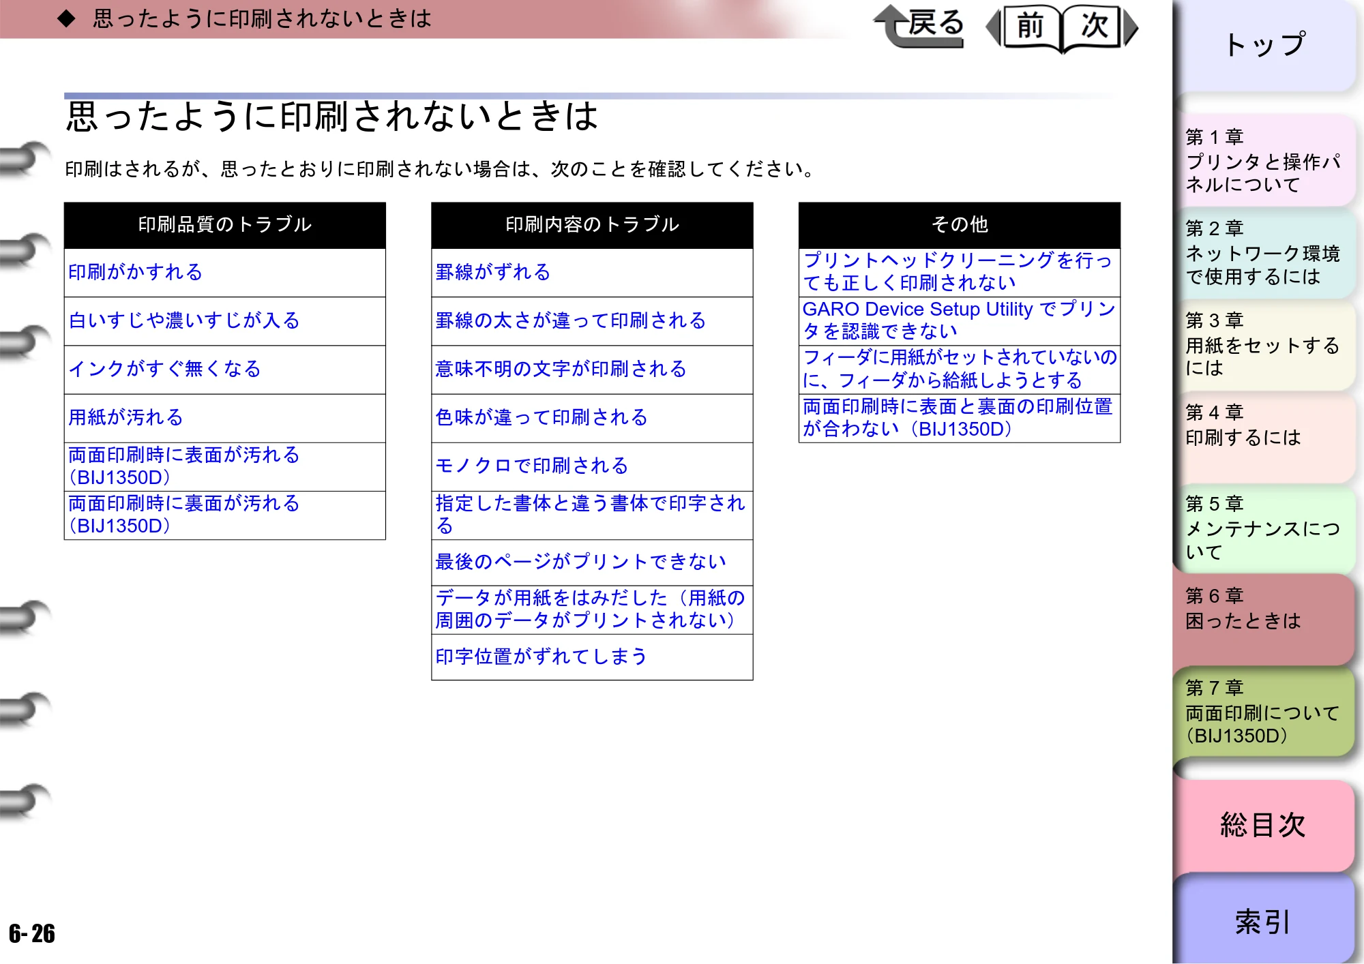This screenshot has width=1364, height=964.
Task: Open 第6章 困ったときは tab
Action: click(x=1266, y=620)
